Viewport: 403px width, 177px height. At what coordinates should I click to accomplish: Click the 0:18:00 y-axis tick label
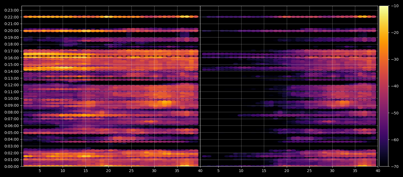point(12,44)
